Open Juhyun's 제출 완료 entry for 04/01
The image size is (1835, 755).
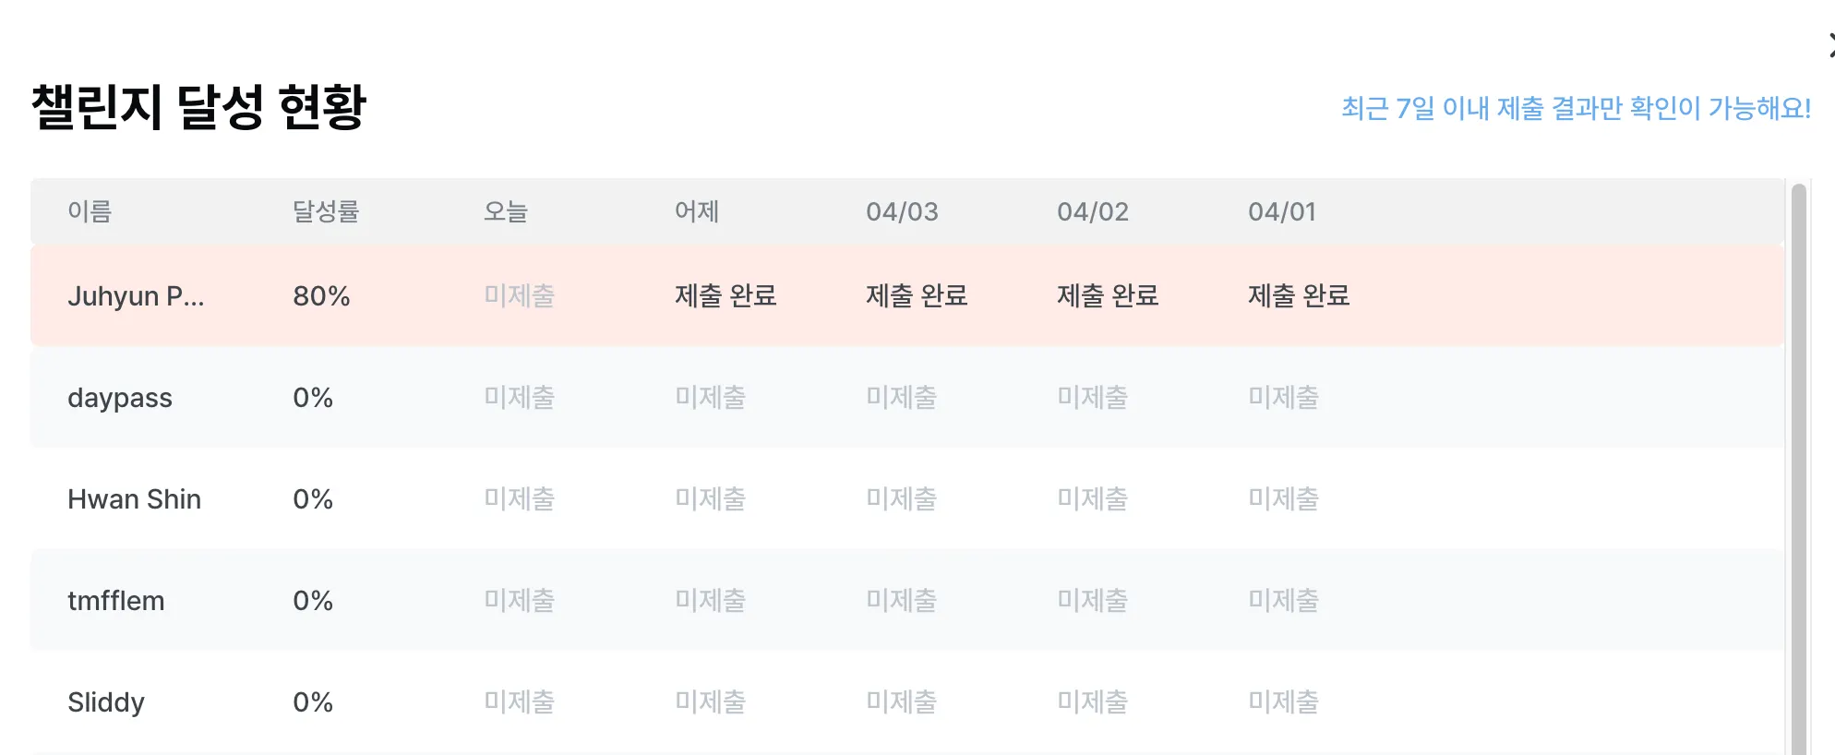pyautogui.click(x=1299, y=295)
